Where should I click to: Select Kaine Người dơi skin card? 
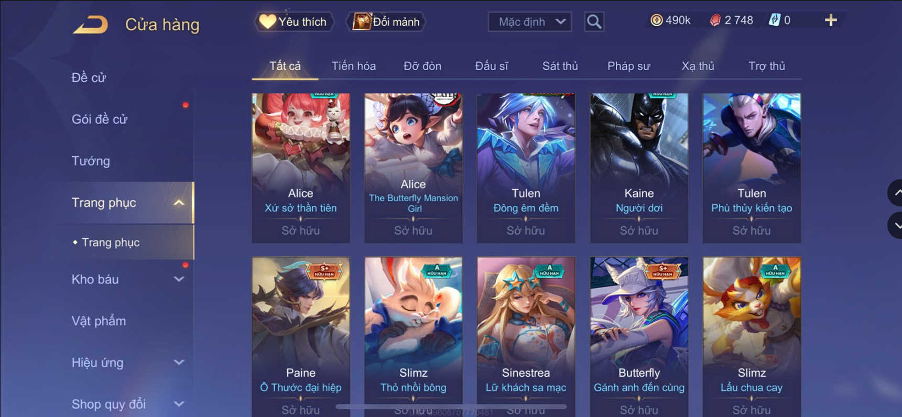point(639,168)
